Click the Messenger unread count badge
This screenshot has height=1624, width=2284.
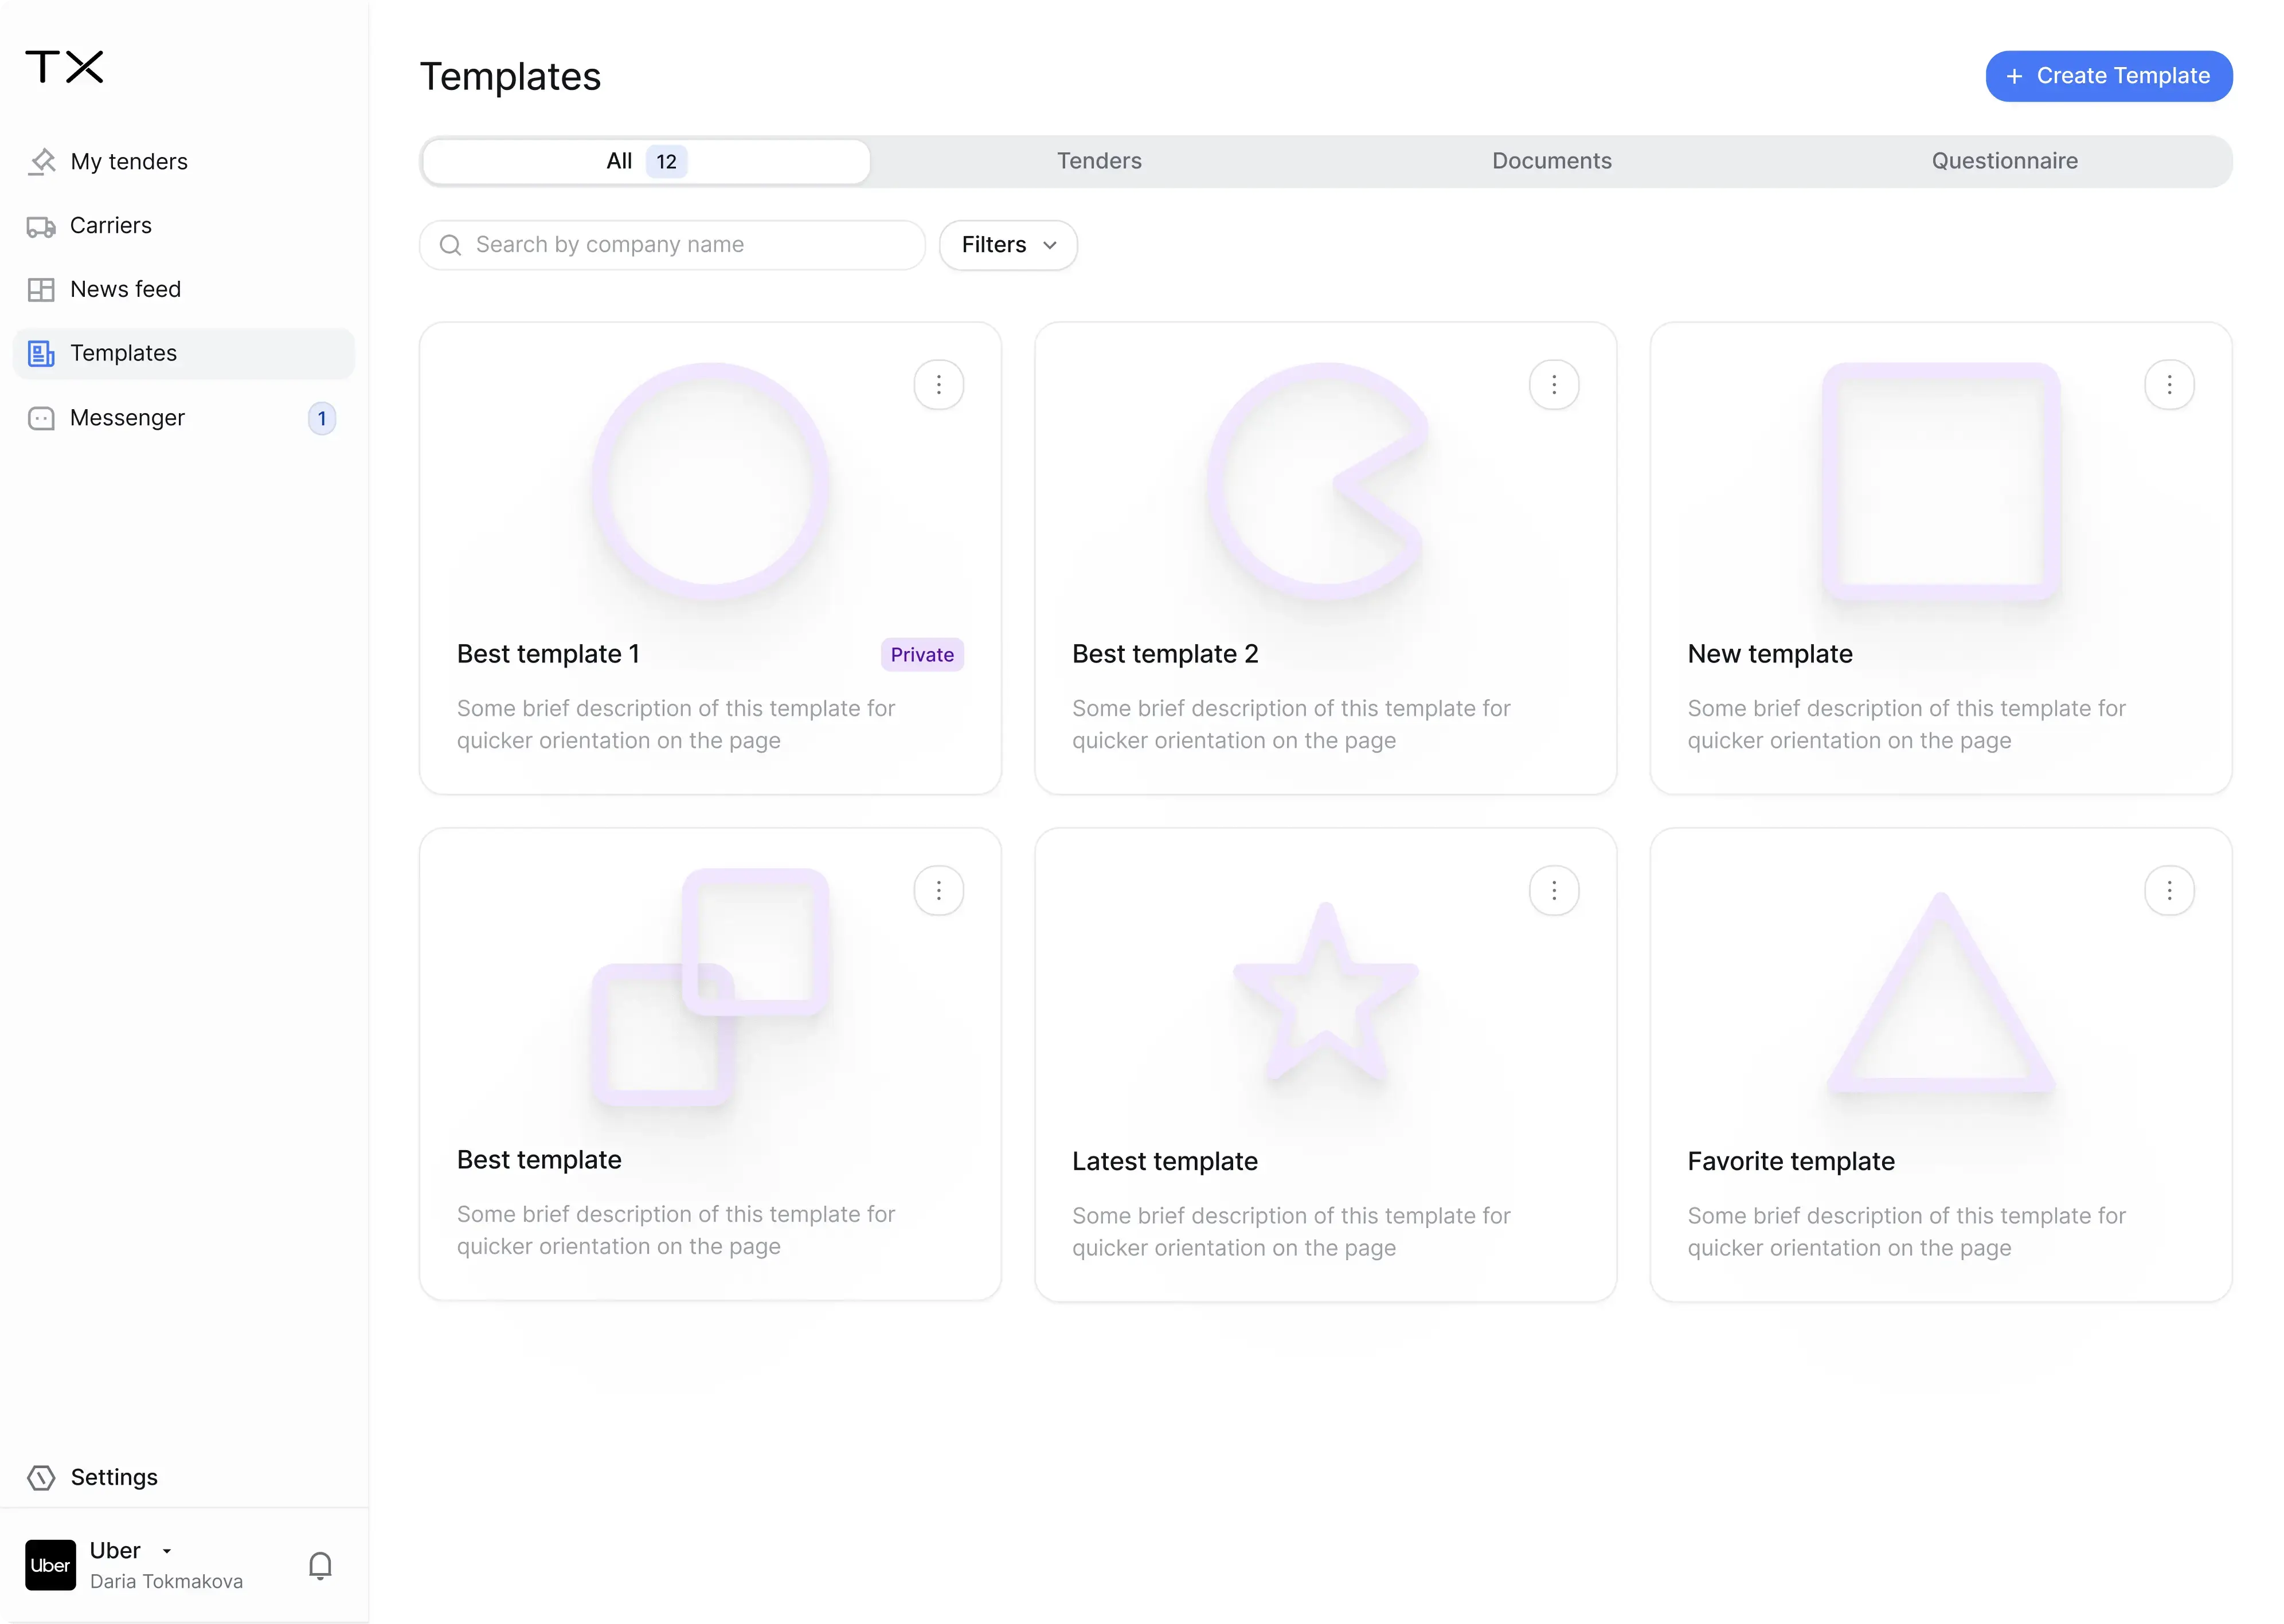(321, 418)
